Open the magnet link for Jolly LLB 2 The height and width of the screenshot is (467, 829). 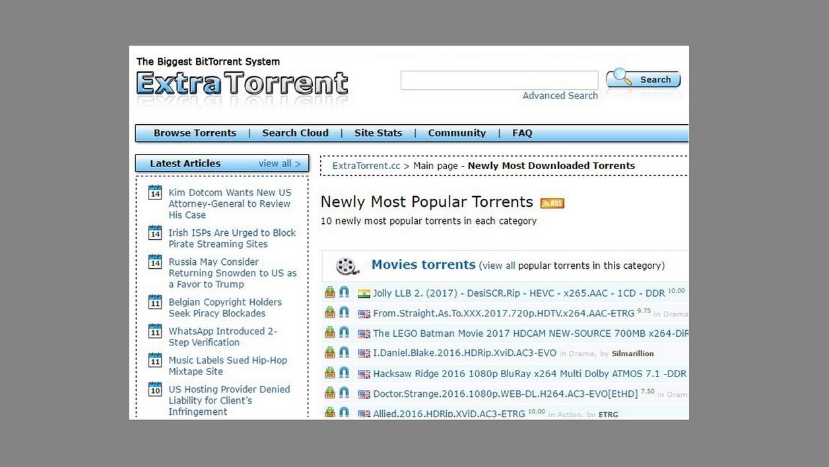tap(344, 292)
